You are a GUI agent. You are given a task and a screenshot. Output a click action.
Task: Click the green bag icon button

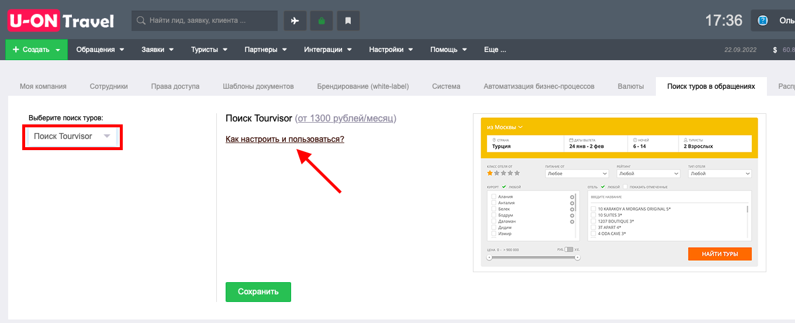click(322, 20)
